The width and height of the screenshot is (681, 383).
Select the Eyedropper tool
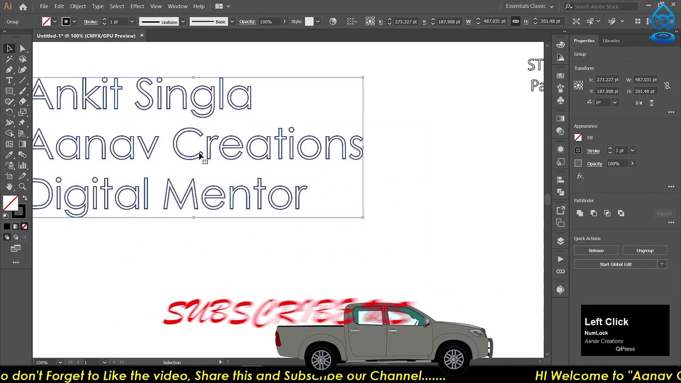[9, 155]
